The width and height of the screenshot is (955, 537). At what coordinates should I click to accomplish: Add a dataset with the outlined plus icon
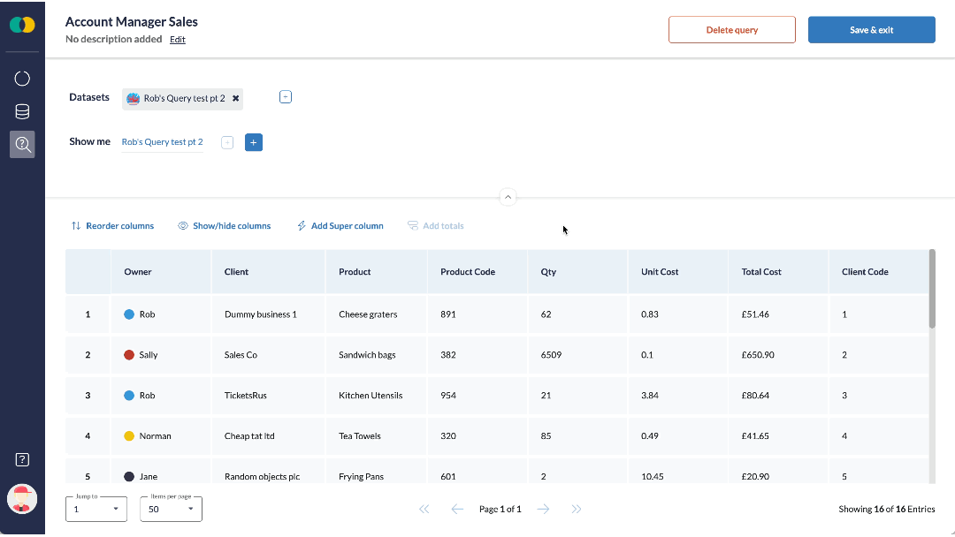click(x=286, y=97)
